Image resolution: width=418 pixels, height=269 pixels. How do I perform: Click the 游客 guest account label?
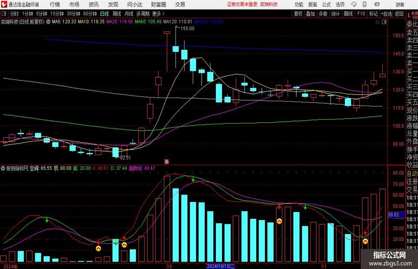click(400, 4)
